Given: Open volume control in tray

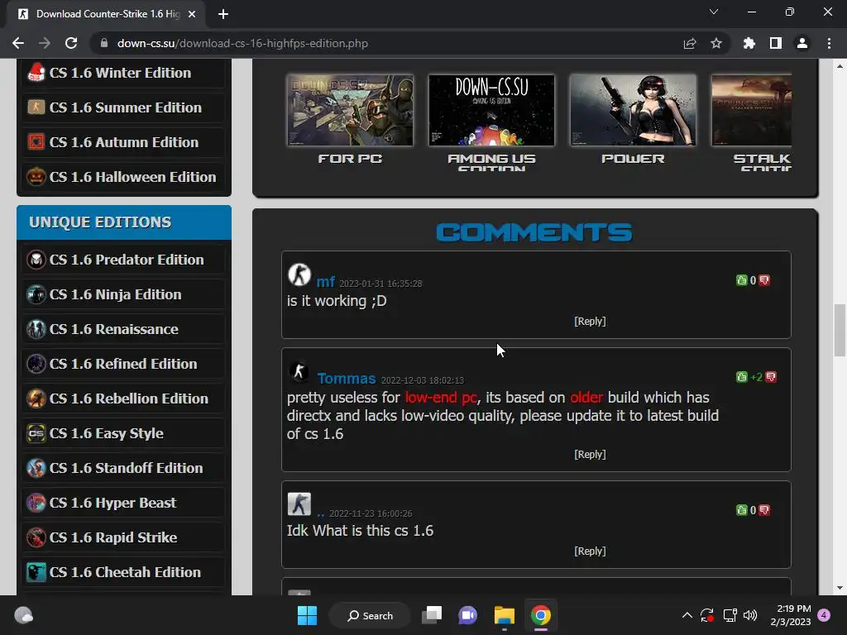Looking at the screenshot, I should click(x=750, y=615).
